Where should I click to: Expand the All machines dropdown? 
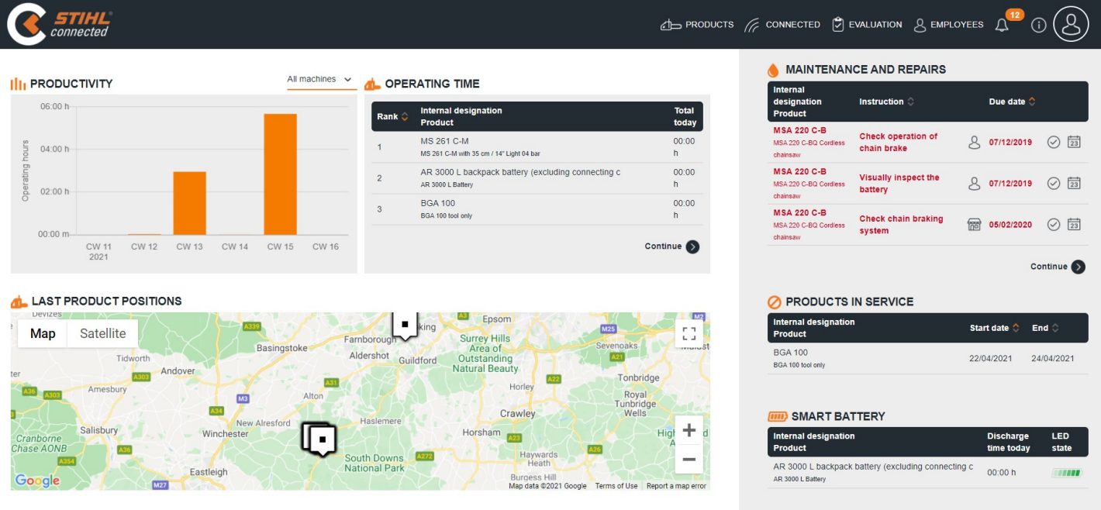[320, 80]
